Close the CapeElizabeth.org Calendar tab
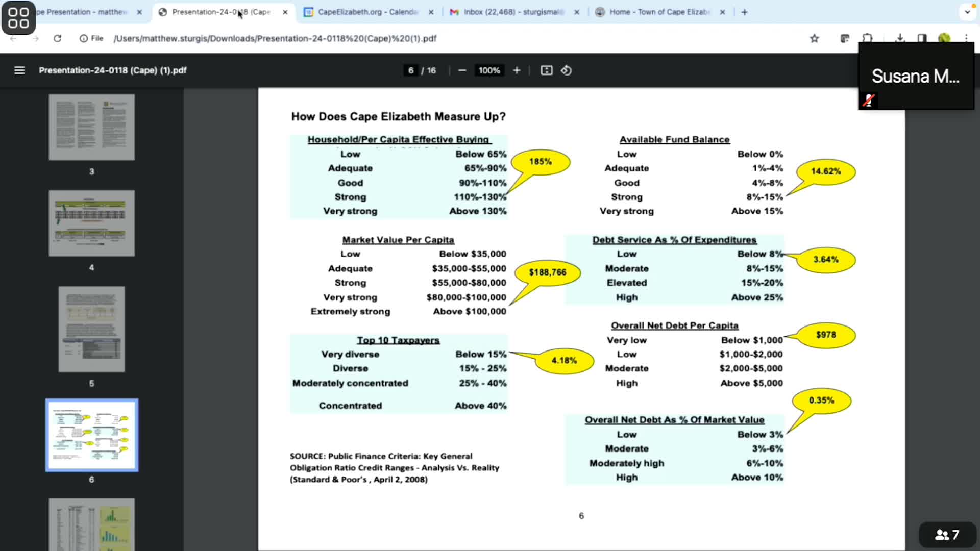This screenshot has height=551, width=980. [x=431, y=12]
